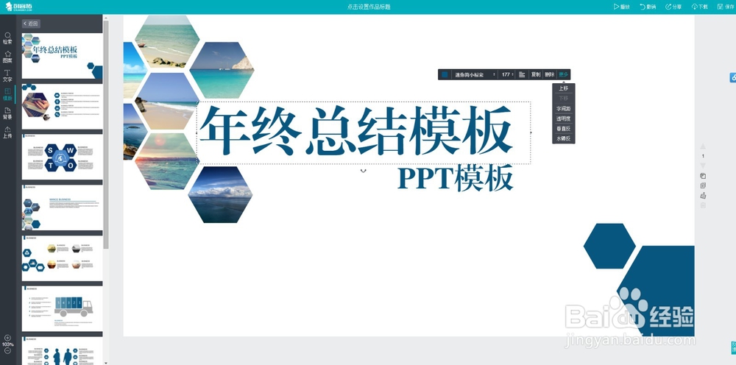
Task: Open the font name dropdown 迷你简小标宋
Action: pos(475,74)
